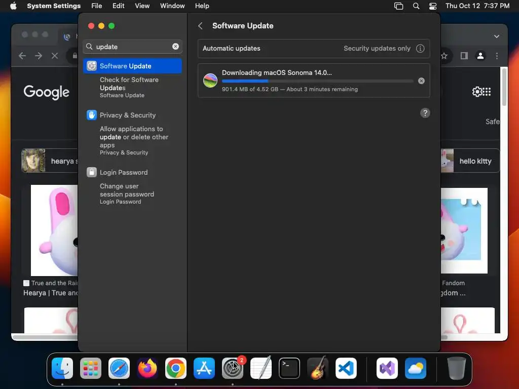Select 'Check for Software Updates' search result
The height and width of the screenshot is (389, 519).
click(132, 87)
